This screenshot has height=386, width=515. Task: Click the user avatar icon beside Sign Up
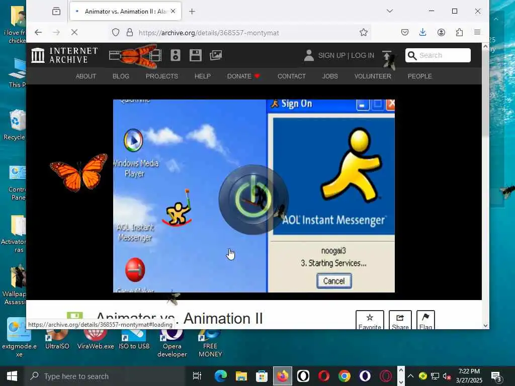point(309,55)
